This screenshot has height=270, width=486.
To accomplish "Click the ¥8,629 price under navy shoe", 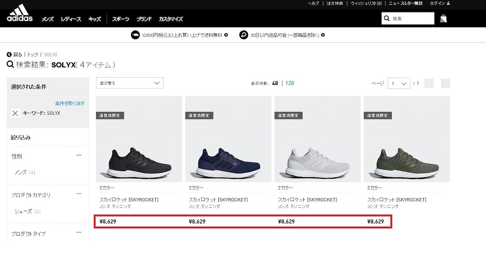I will [197, 222].
